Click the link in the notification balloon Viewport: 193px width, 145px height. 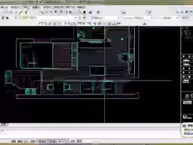click(188, 134)
